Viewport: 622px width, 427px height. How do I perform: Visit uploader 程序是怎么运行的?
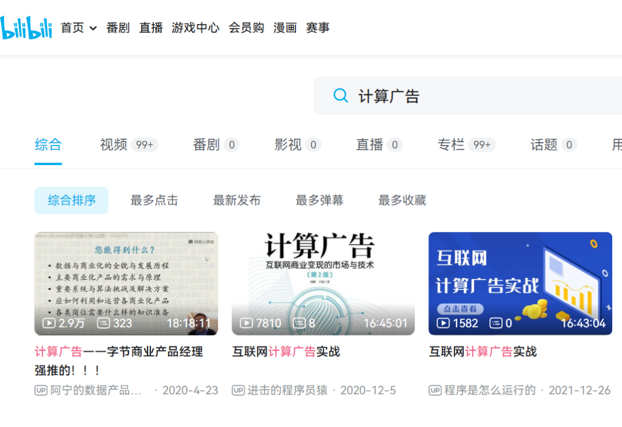click(490, 391)
